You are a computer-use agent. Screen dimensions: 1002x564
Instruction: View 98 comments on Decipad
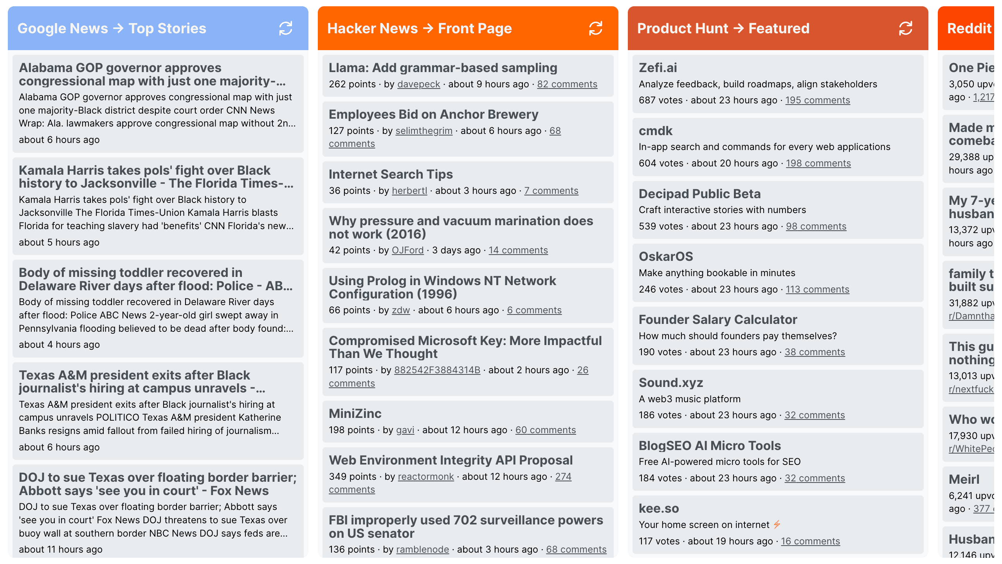(816, 226)
